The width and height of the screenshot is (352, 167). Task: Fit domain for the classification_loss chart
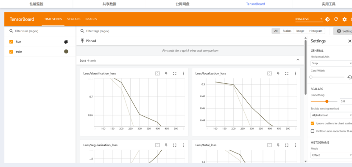(x=158, y=74)
